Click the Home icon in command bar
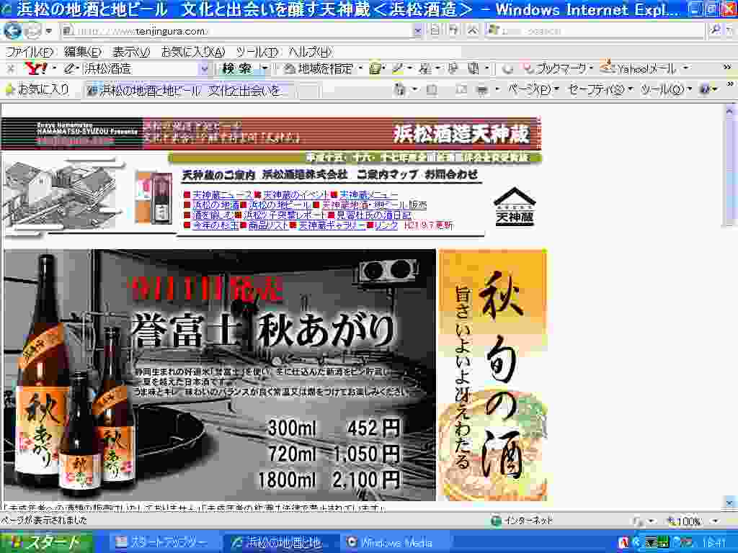Image resolution: width=738 pixels, height=553 pixels. 399,89
